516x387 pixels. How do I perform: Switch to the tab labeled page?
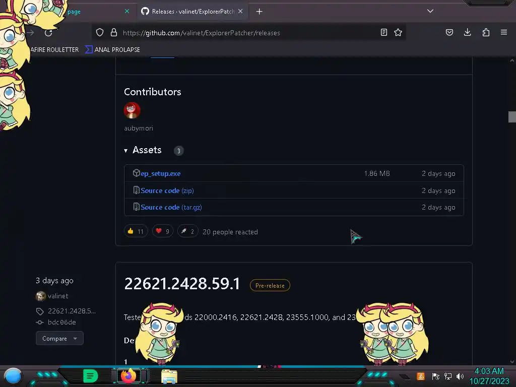click(74, 12)
